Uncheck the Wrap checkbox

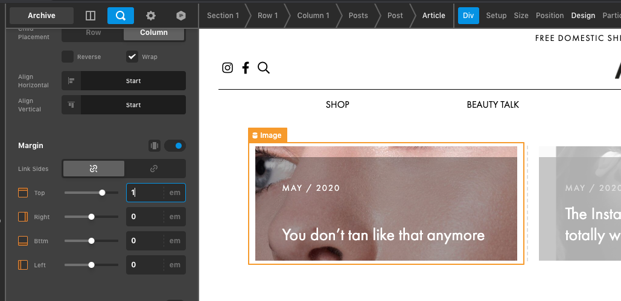pos(132,57)
